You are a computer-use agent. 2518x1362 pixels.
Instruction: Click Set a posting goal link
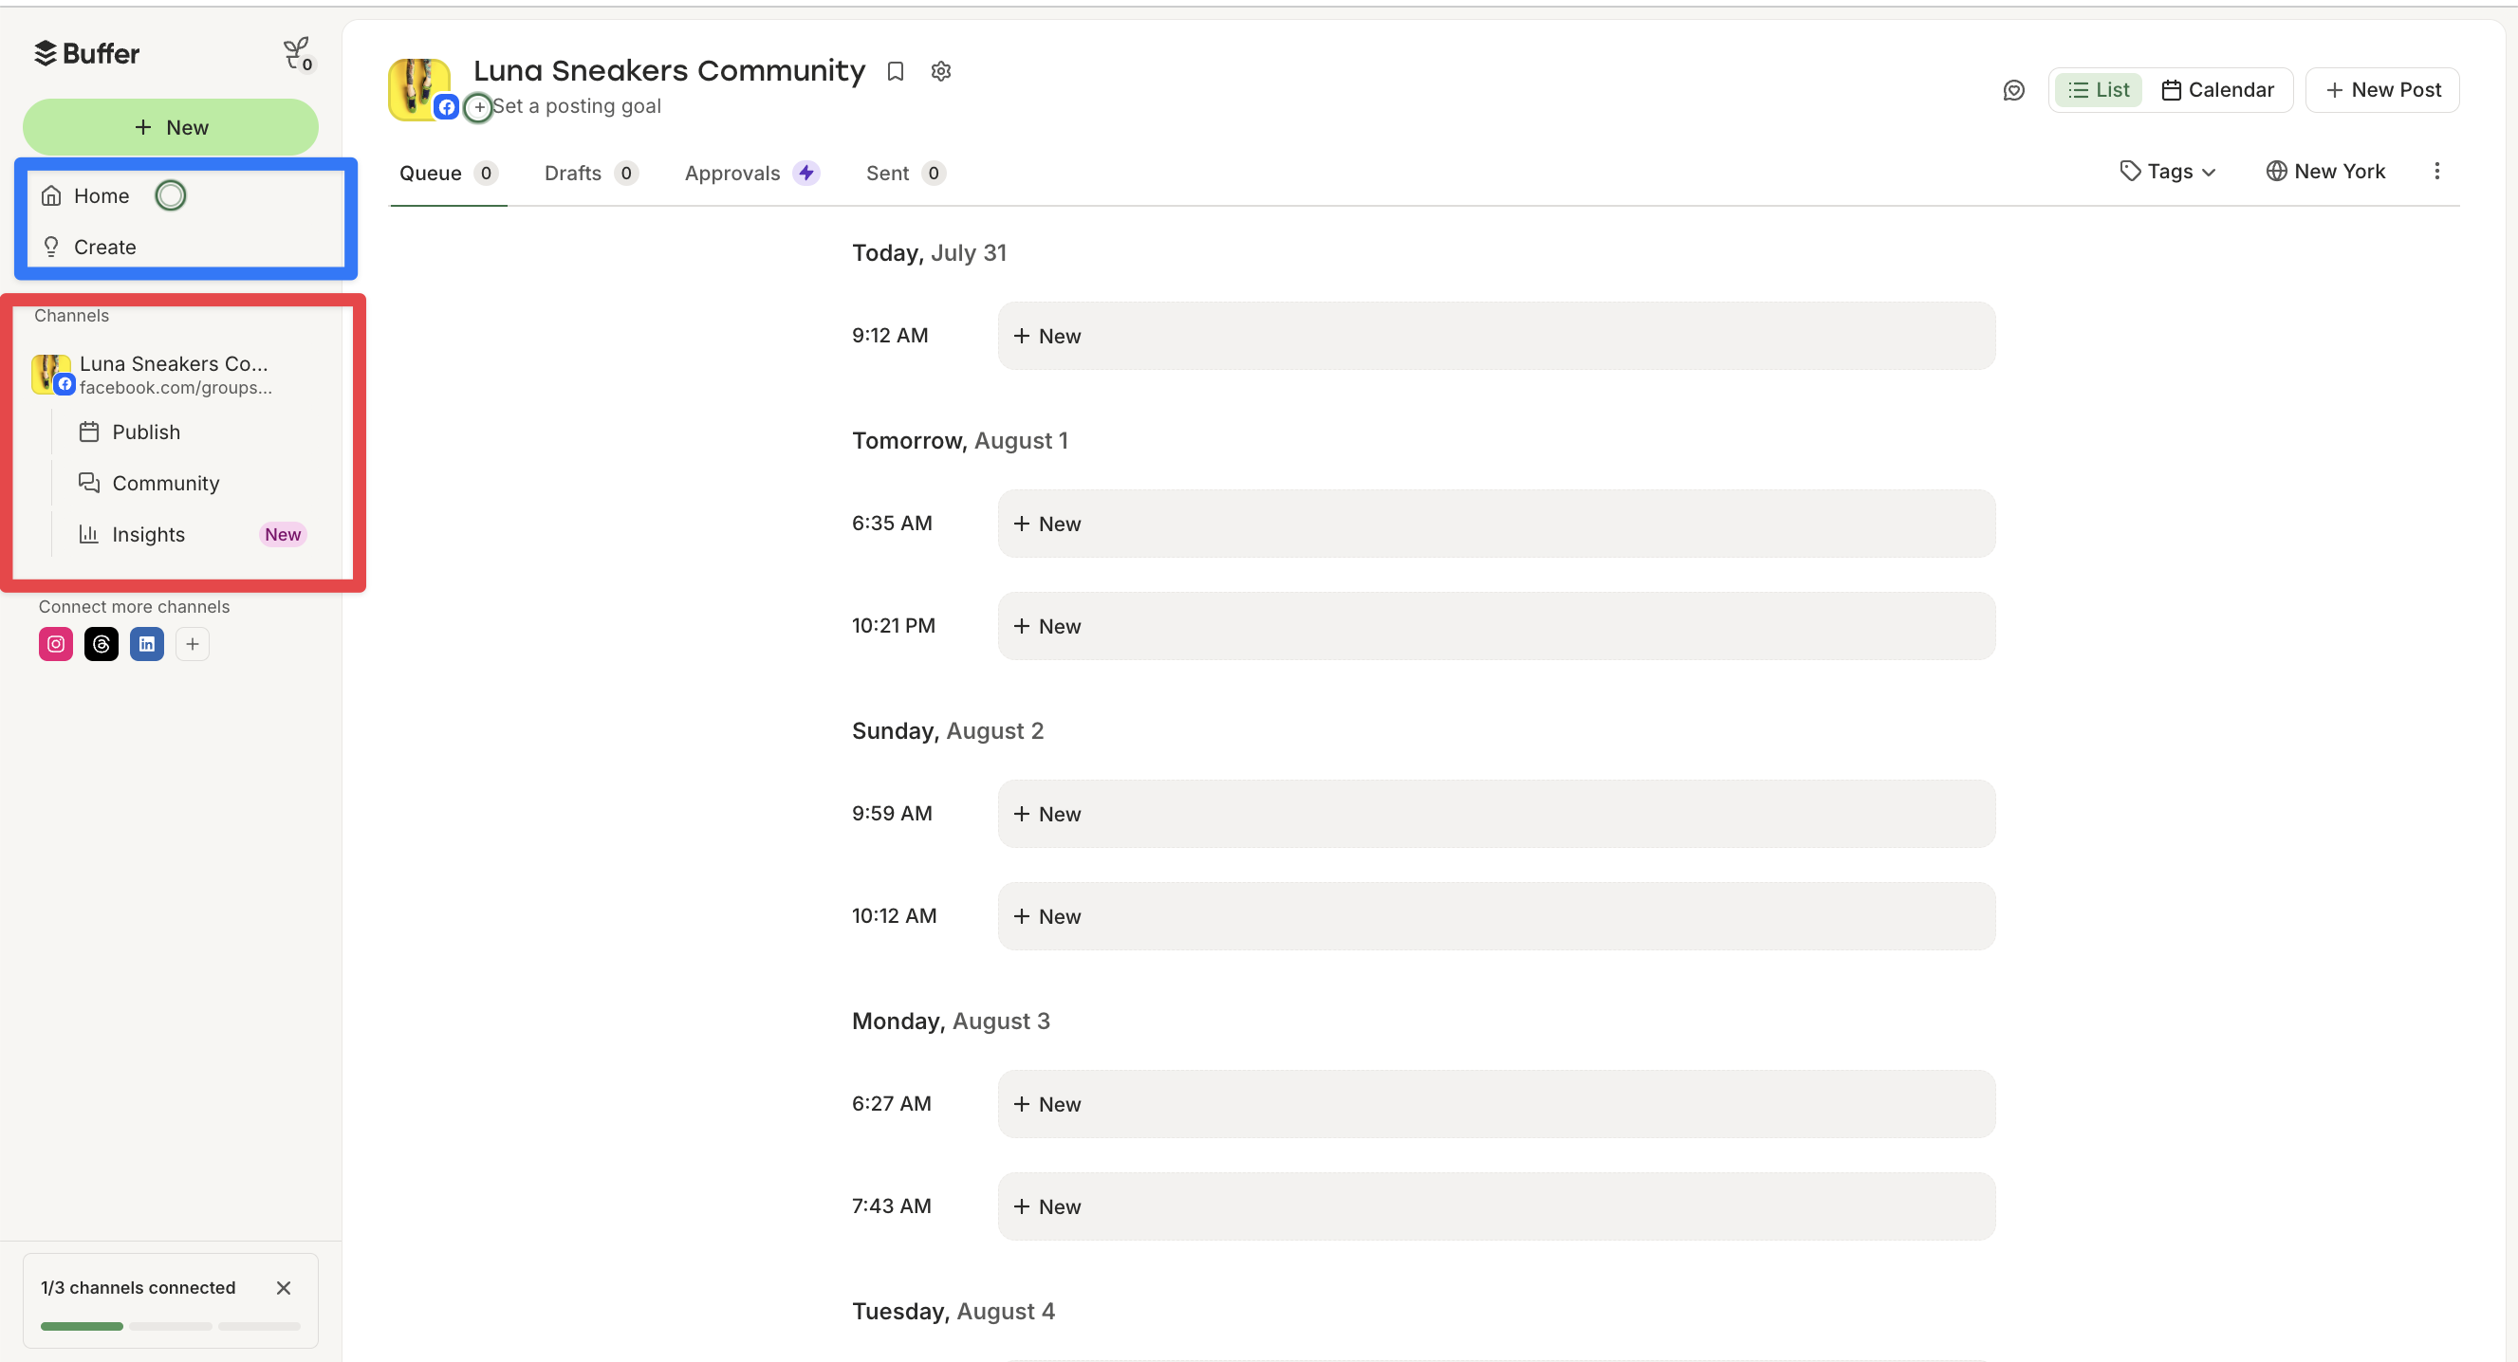pos(577,105)
